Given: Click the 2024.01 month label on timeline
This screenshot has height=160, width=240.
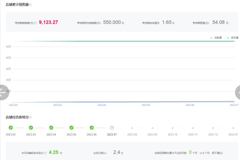Looking at the screenshot, I should [x=233, y=135].
